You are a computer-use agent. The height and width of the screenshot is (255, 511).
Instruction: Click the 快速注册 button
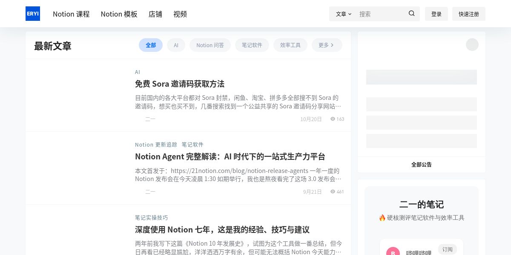pos(469,14)
